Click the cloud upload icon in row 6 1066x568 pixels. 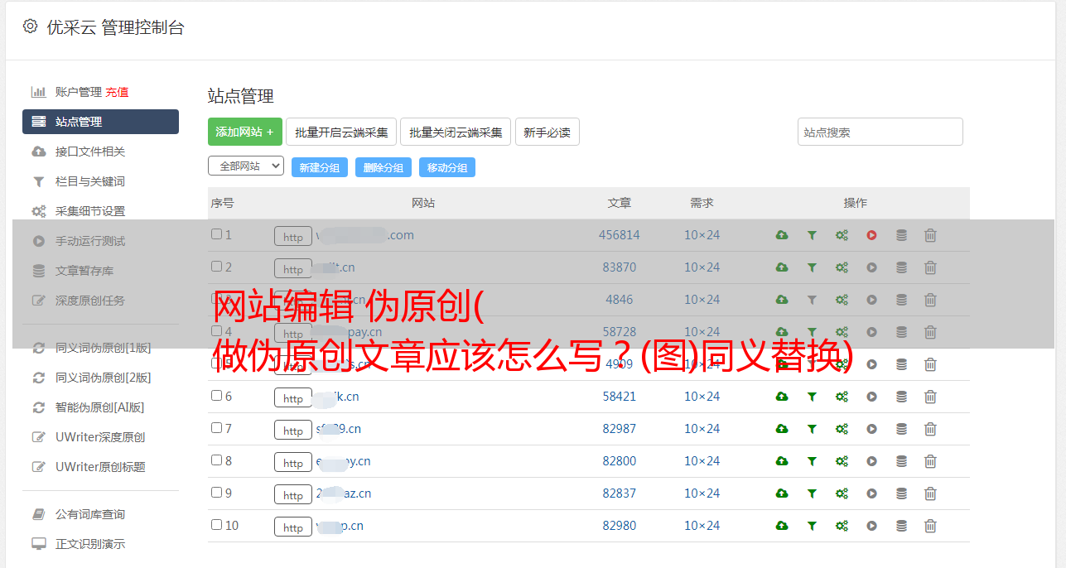coord(781,397)
